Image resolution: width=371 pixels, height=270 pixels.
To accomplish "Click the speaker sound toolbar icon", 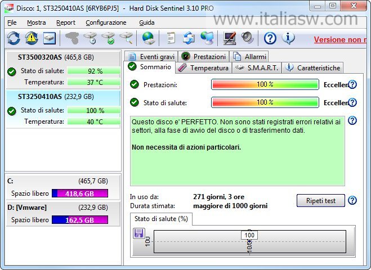I will (247, 38).
